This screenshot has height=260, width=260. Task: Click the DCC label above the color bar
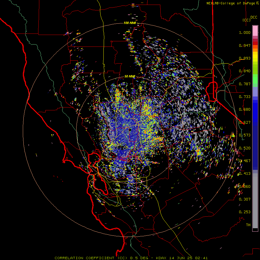pos(254,17)
